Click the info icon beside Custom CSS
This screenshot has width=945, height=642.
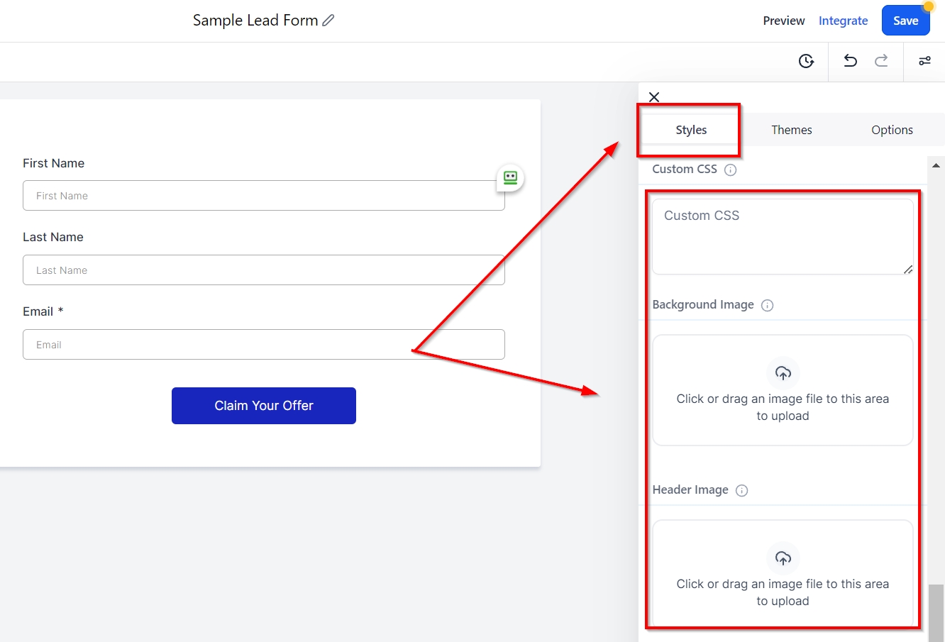(730, 170)
